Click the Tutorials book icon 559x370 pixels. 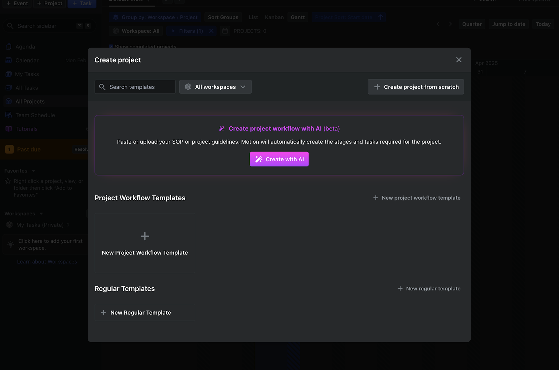[x=9, y=129]
